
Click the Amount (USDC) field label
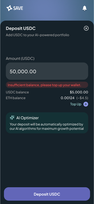tap(20, 59)
